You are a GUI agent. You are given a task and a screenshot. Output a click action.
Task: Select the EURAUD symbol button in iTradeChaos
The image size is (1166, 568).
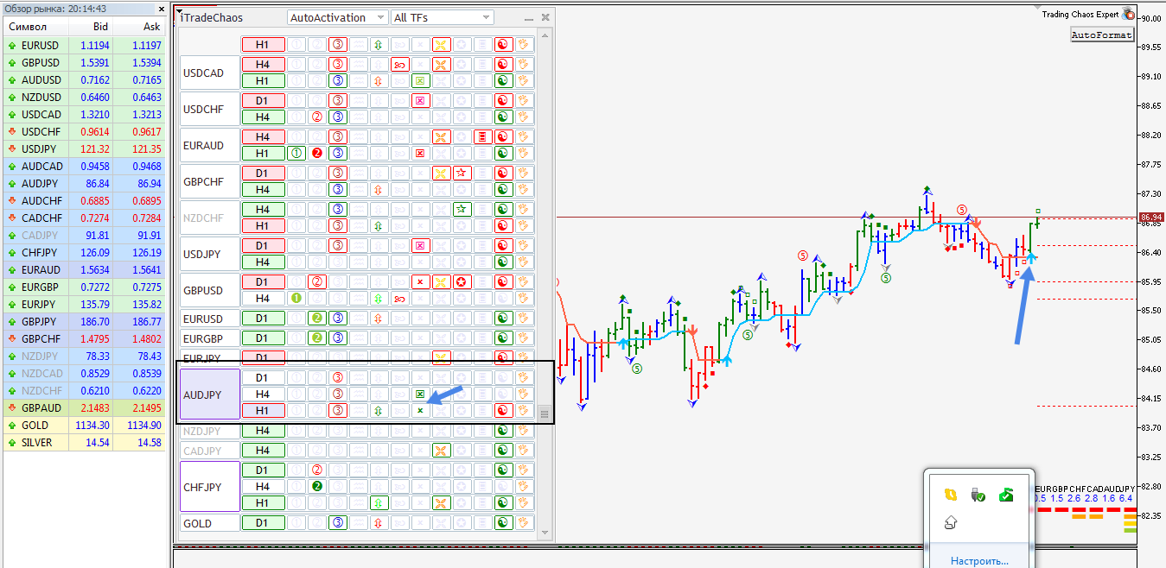coord(210,146)
